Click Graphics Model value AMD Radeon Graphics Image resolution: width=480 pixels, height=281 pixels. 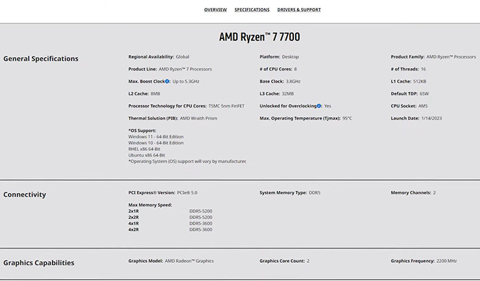(189, 261)
